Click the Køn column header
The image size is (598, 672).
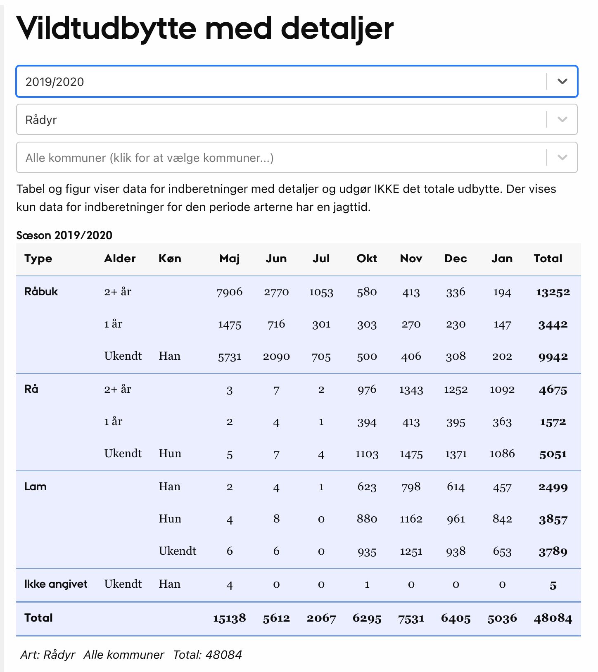point(170,259)
